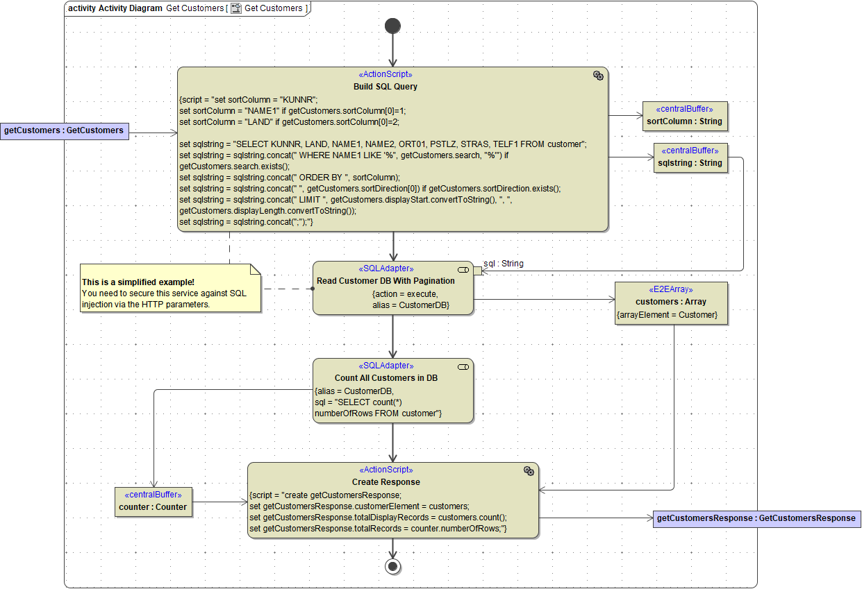This screenshot has height=589, width=862.
Task: Click the simplified example warning note
Action: (x=170, y=291)
